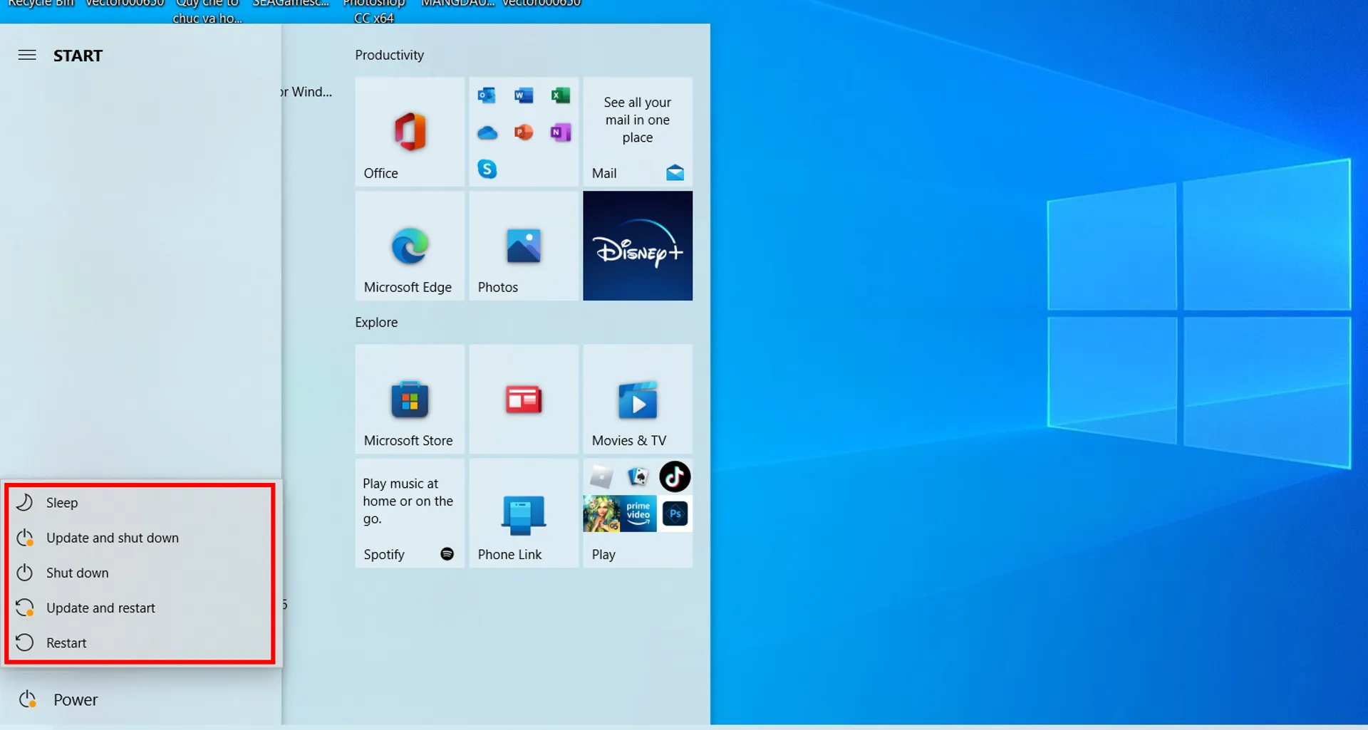1368x730 pixels.
Task: Click the Explore group heading
Action: (x=376, y=322)
